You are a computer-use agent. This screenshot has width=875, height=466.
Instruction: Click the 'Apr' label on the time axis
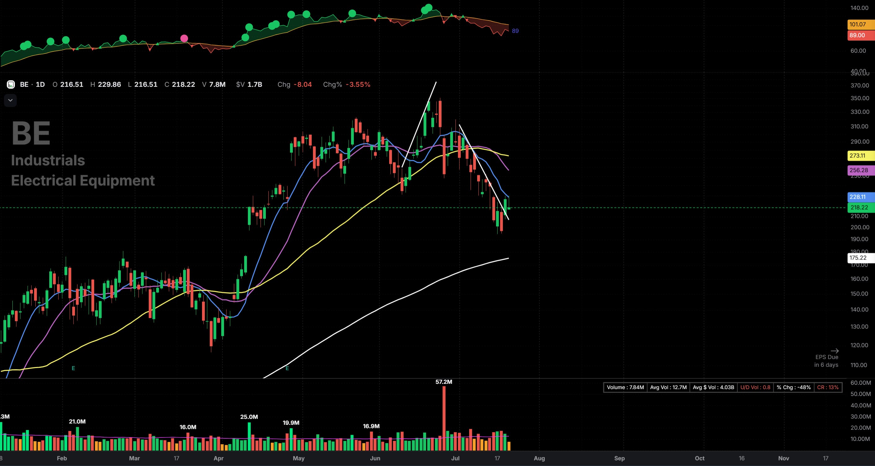pyautogui.click(x=218, y=458)
